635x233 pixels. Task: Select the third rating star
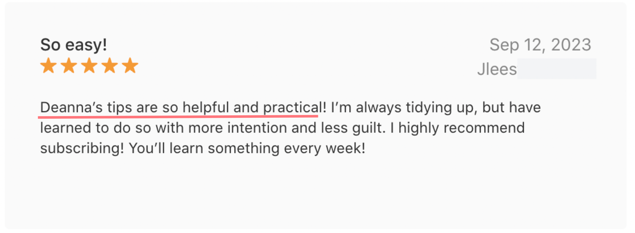[x=89, y=66]
